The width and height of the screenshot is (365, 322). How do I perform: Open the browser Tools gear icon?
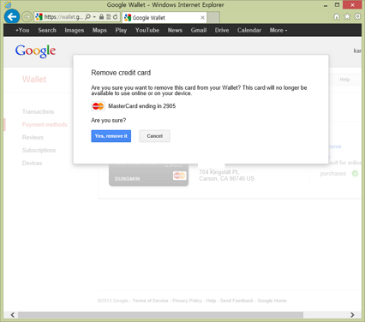pos(357,16)
